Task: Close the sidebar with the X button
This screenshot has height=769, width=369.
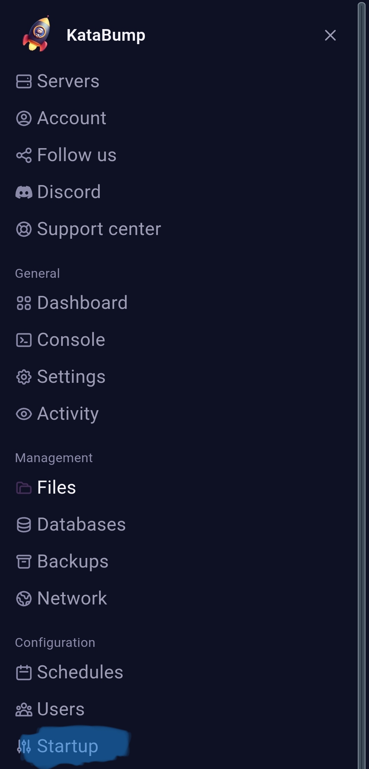Action: pos(330,35)
